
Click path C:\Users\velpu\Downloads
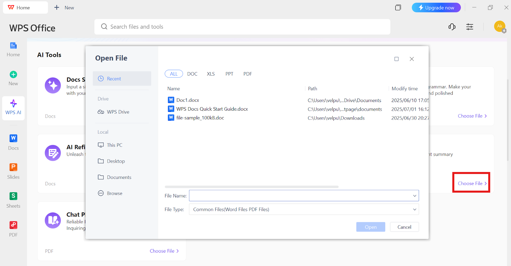coord(336,118)
